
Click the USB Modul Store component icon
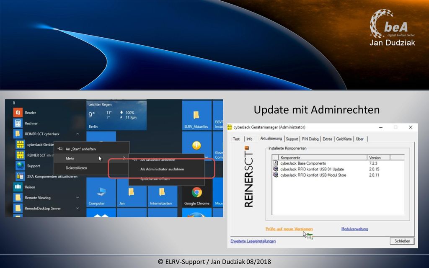click(275, 175)
